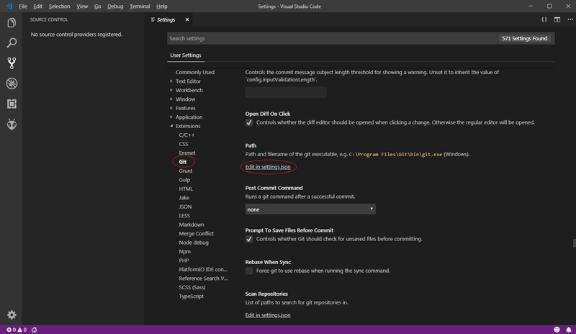Select the User Settings tab
Image resolution: width=576 pixels, height=334 pixels.
pos(186,55)
